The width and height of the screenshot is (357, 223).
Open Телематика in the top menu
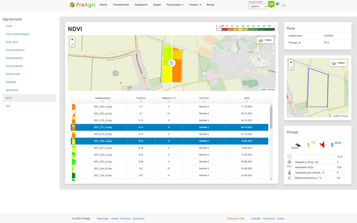[x=120, y=5]
